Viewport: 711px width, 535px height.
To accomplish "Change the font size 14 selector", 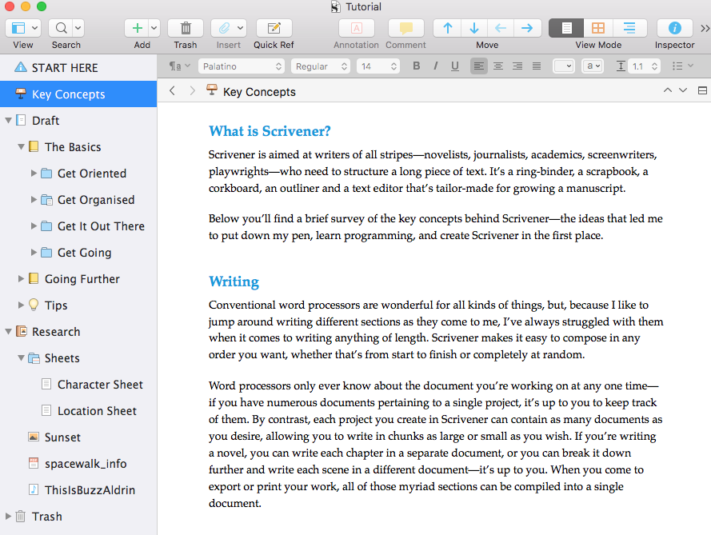I will coord(377,66).
